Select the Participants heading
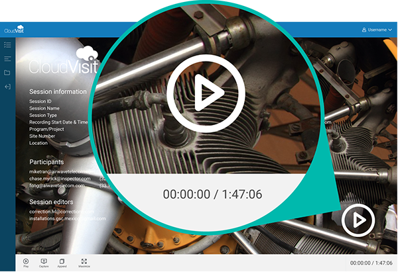Viewport: 398px width, 272px height. pos(46,162)
